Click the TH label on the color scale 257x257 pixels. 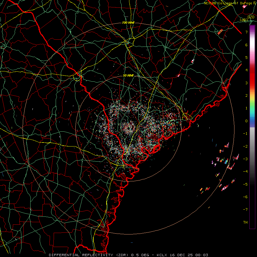(x=245, y=222)
